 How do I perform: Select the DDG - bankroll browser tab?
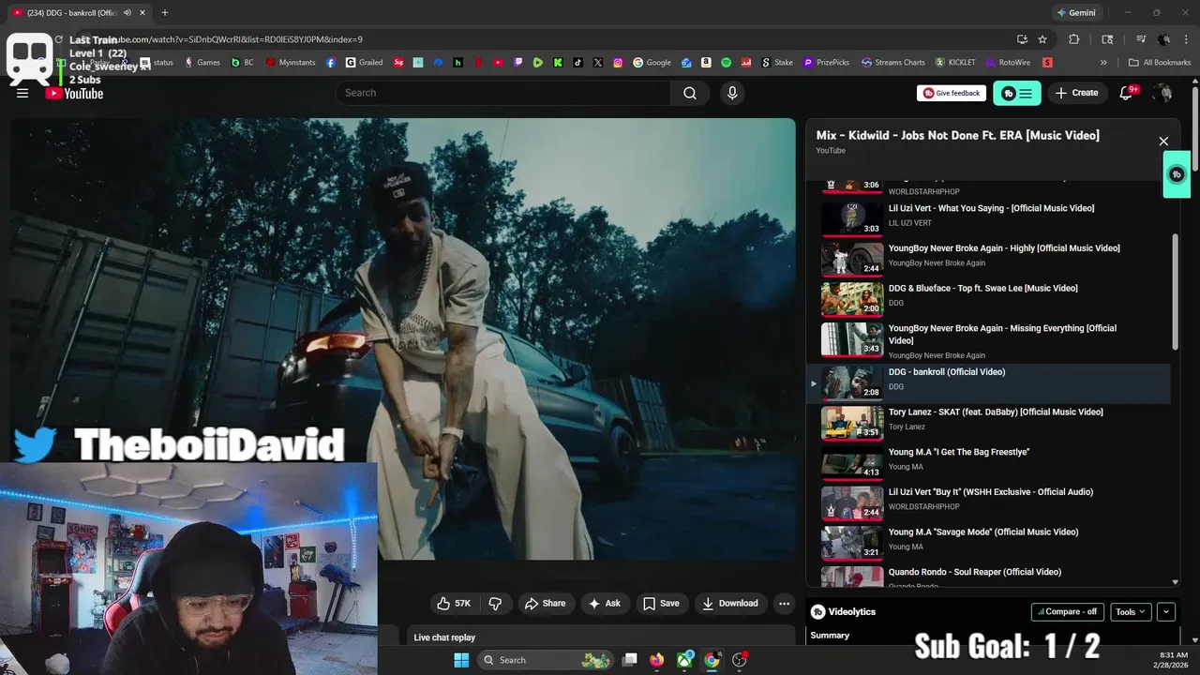[x=79, y=13]
